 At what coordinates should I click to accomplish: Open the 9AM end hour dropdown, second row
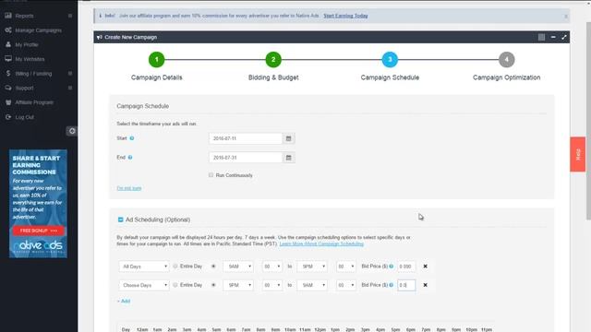pyautogui.click(x=312, y=285)
